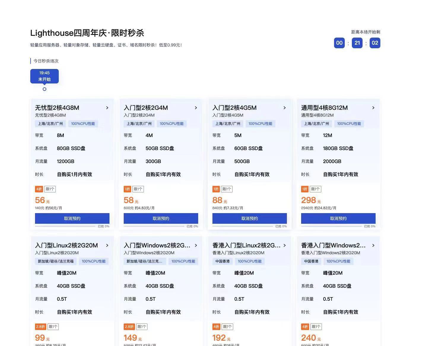Click 中国香港 tag on 香港入门型Windows card
Screen dimensions: 429x346
coord(311,261)
